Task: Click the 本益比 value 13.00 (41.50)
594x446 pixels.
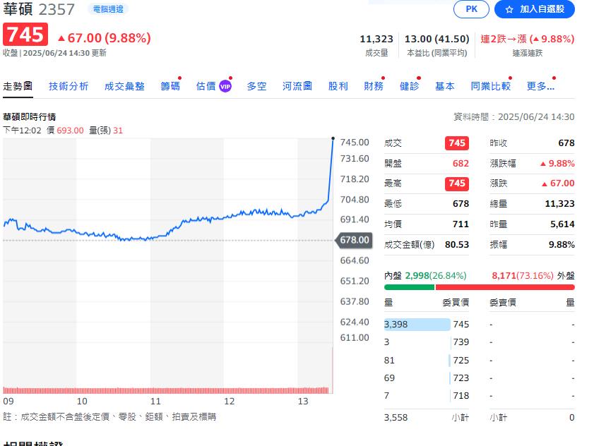Action: click(x=436, y=39)
